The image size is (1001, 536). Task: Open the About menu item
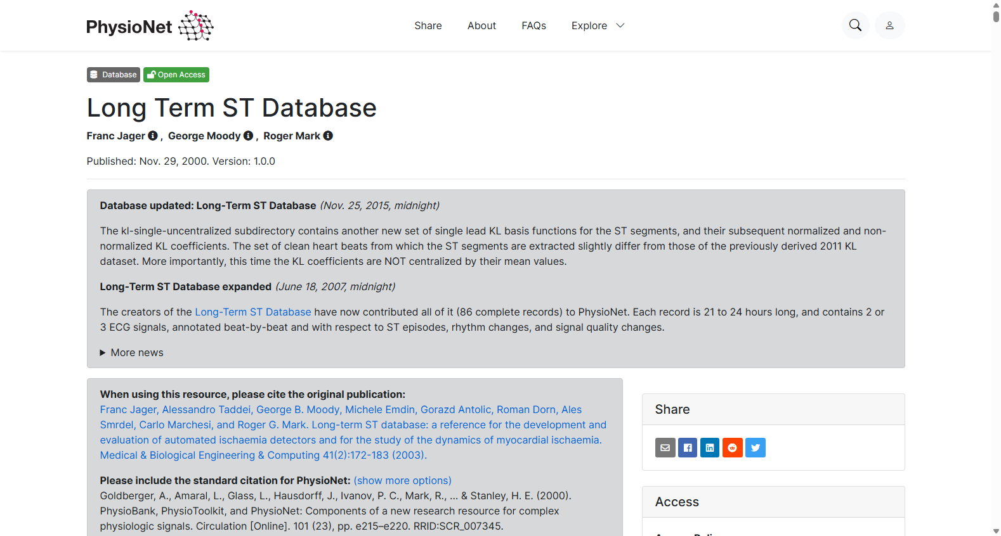[481, 25]
